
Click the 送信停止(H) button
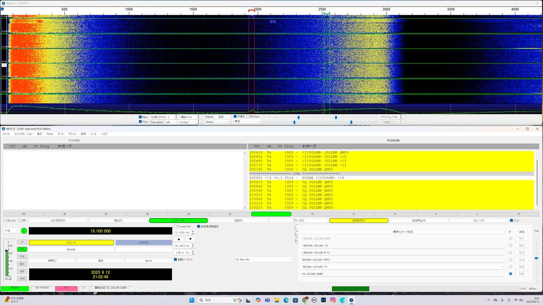(x=418, y=220)
